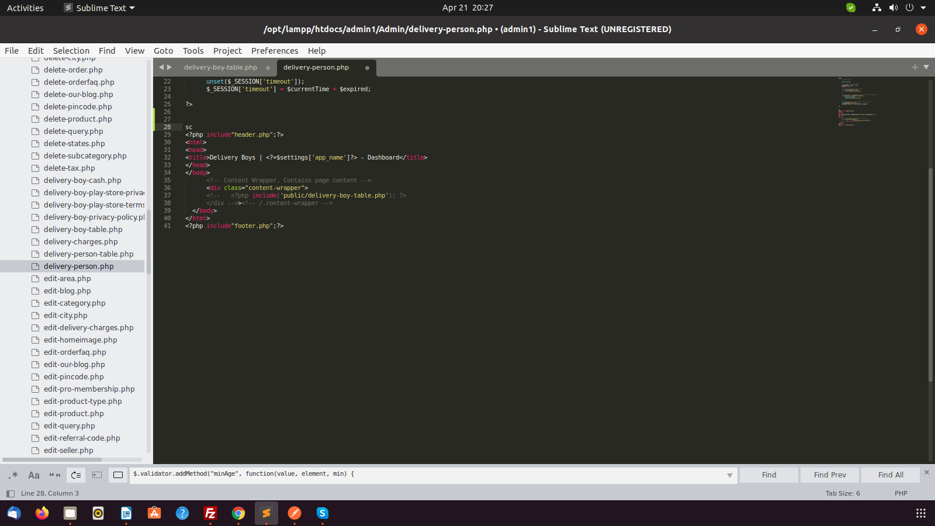935x526 pixels.
Task: Open Google Chrome from the dock
Action: tap(238, 513)
